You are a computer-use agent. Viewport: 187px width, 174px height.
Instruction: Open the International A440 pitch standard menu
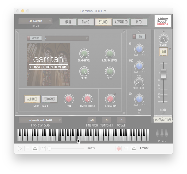(40, 120)
